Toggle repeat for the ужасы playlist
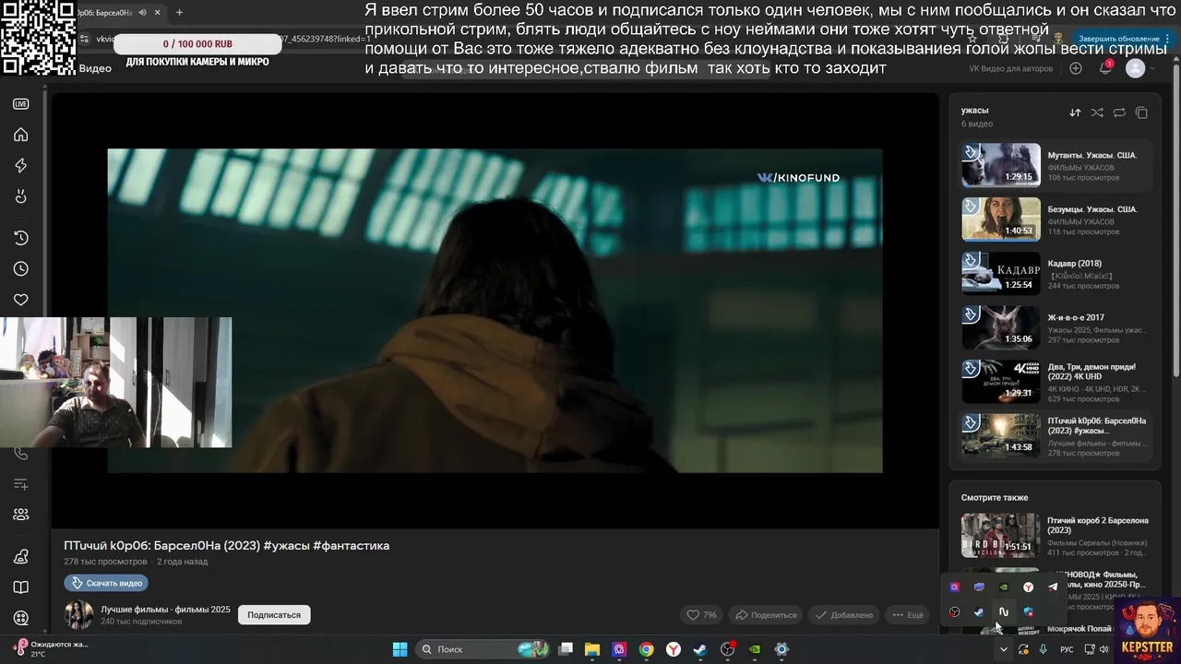 pos(1119,113)
